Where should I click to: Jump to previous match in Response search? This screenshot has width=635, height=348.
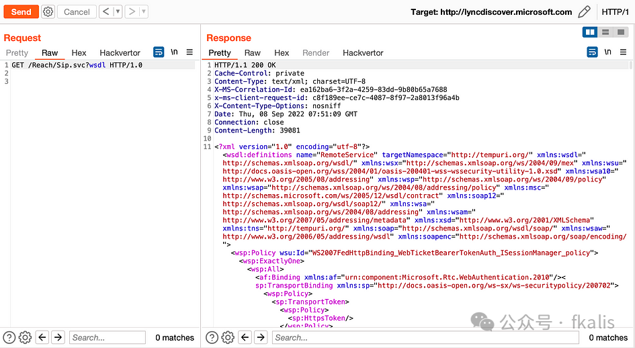tap(245, 337)
